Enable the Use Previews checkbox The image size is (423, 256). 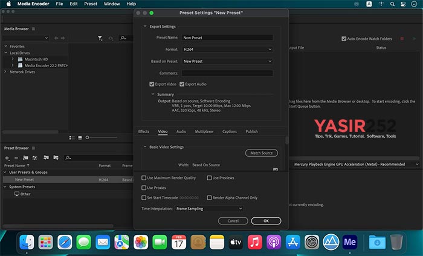click(209, 178)
